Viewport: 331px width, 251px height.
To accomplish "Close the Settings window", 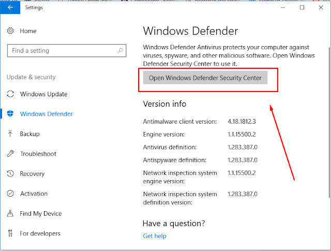I will 321,7.
